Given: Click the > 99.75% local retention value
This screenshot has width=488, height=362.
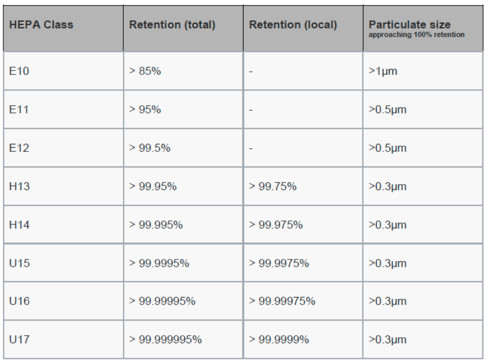Looking at the screenshot, I should pyautogui.click(x=273, y=186).
